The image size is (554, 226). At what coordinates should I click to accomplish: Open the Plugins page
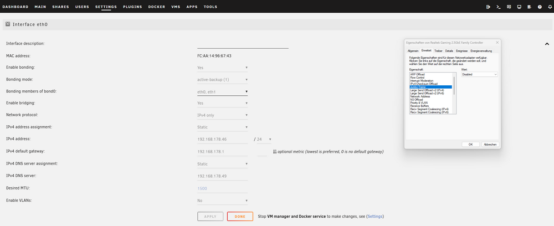pos(132,7)
